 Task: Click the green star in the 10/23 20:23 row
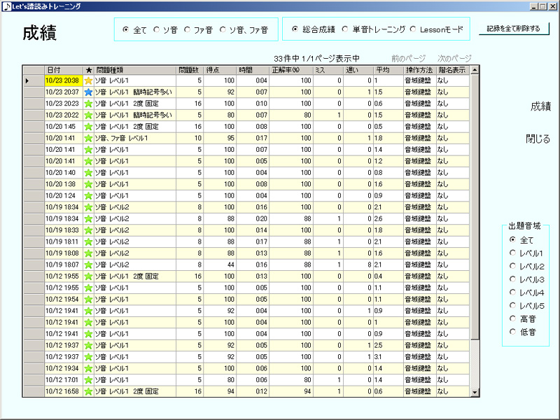pos(88,104)
